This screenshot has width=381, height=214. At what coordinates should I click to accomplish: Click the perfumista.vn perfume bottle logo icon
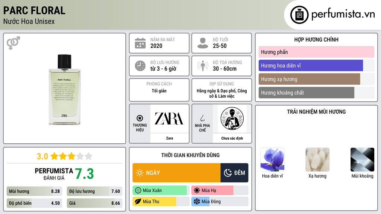pyautogui.click(x=299, y=15)
